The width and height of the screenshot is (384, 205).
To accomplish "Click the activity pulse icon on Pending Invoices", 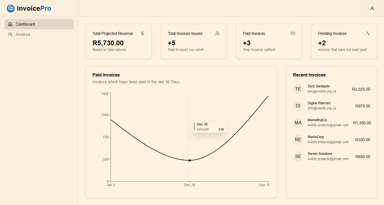I will 368,33.
